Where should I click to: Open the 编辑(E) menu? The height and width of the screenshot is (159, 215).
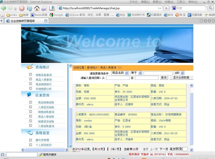pyautogui.click(x=145, y=2)
